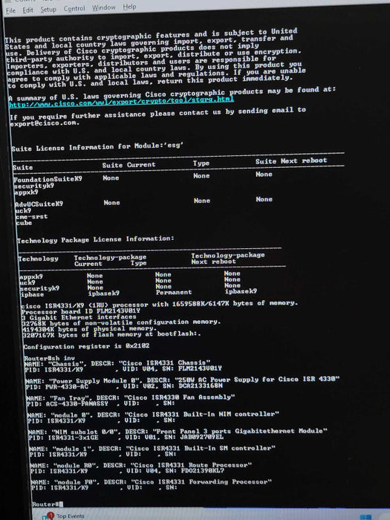Click the cursor at the Router# prompt

62,504
